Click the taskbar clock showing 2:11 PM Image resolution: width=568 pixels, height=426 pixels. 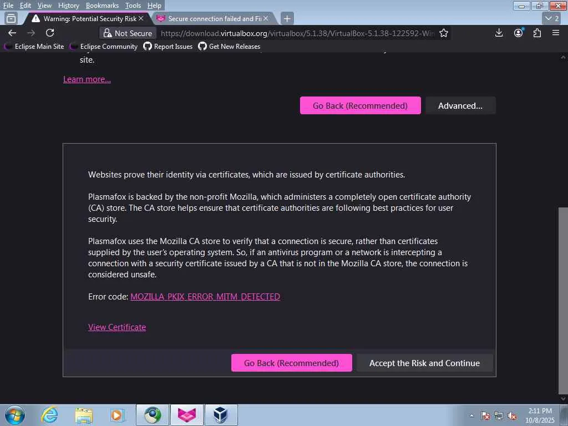(540, 415)
